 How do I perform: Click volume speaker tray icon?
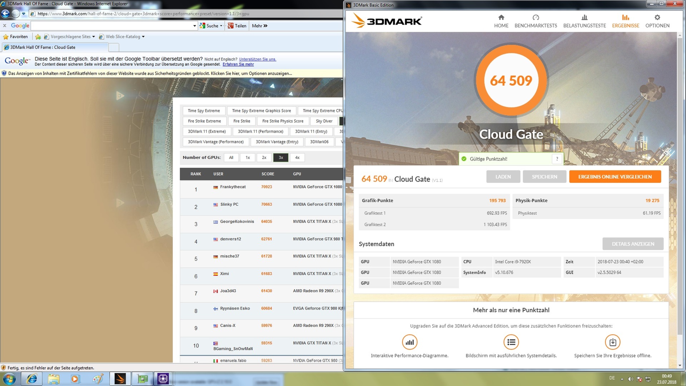(630, 379)
